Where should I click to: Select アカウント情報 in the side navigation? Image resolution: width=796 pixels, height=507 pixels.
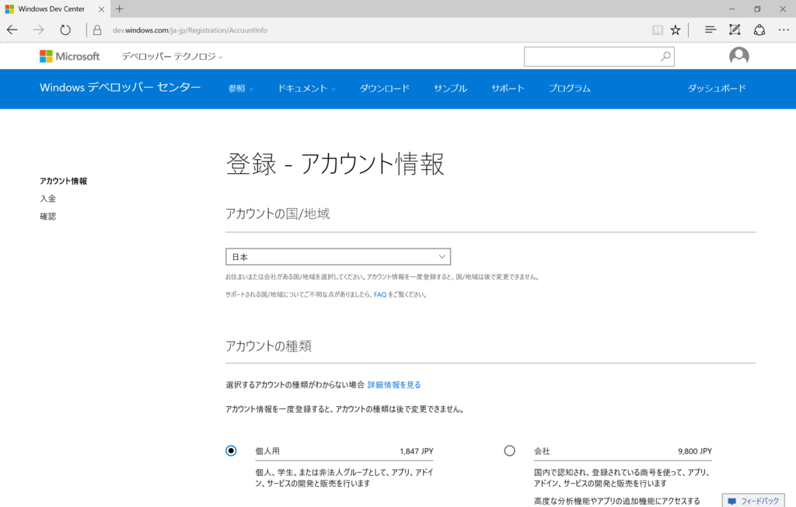point(64,181)
